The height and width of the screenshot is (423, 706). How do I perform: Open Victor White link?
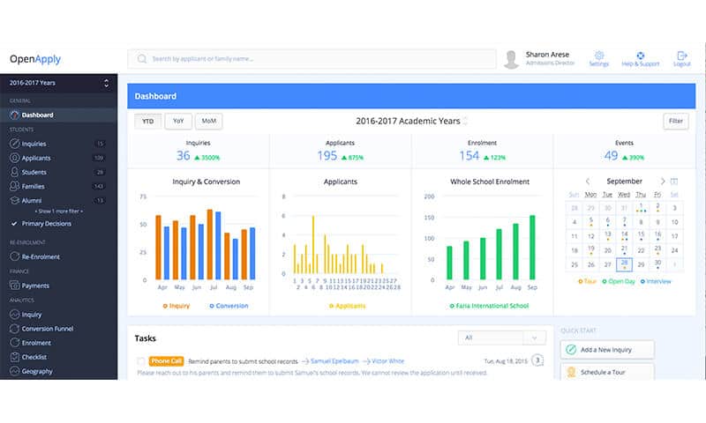click(x=387, y=361)
